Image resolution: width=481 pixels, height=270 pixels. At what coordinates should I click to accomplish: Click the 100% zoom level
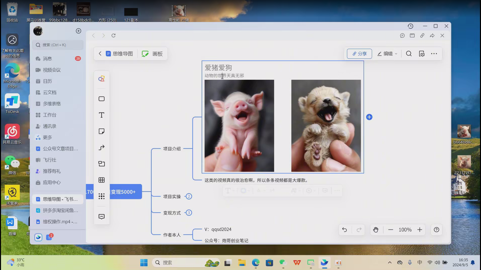coord(405,230)
